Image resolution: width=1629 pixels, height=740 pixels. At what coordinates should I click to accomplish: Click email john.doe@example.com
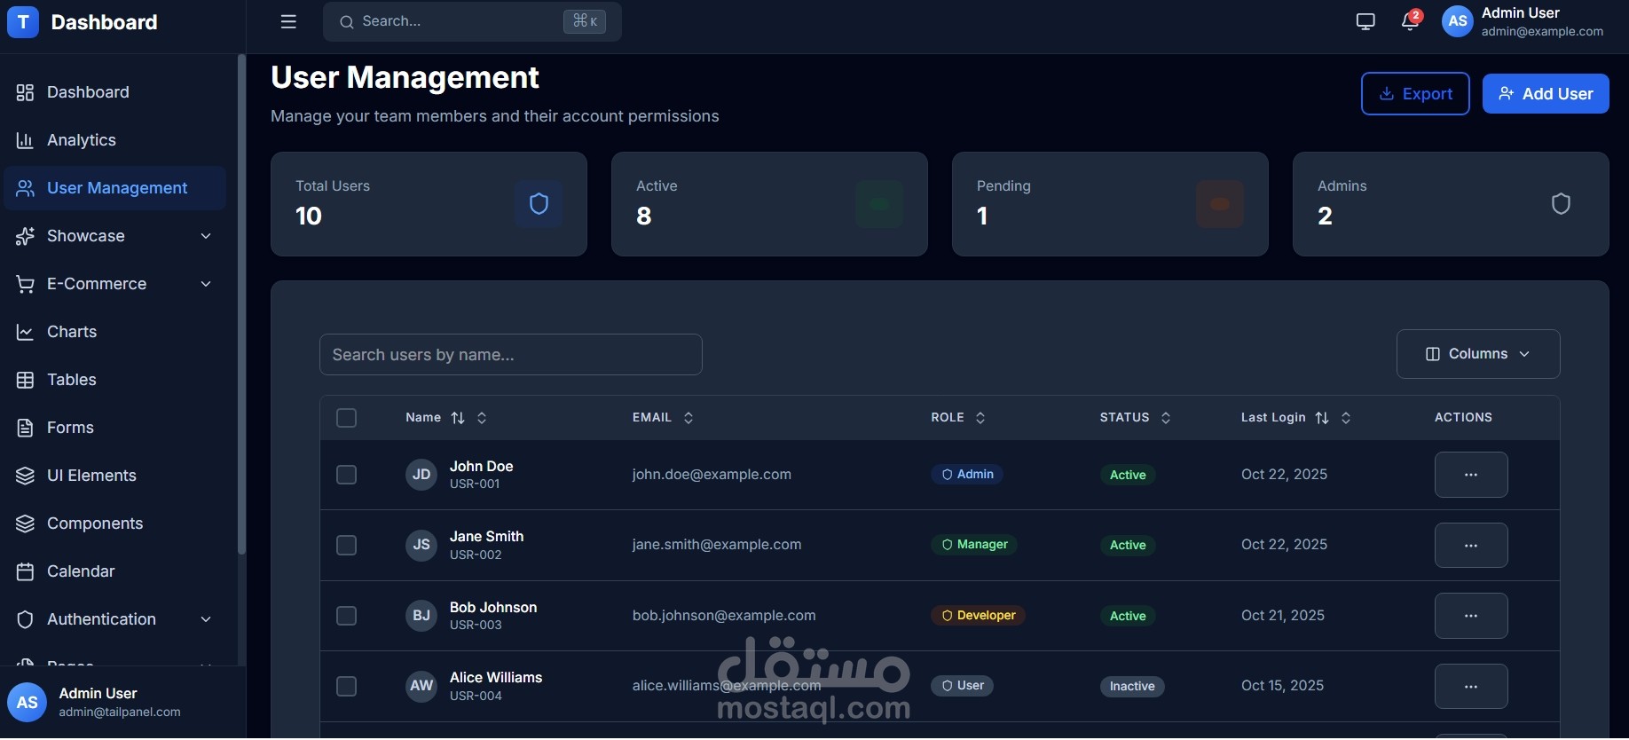point(712,475)
